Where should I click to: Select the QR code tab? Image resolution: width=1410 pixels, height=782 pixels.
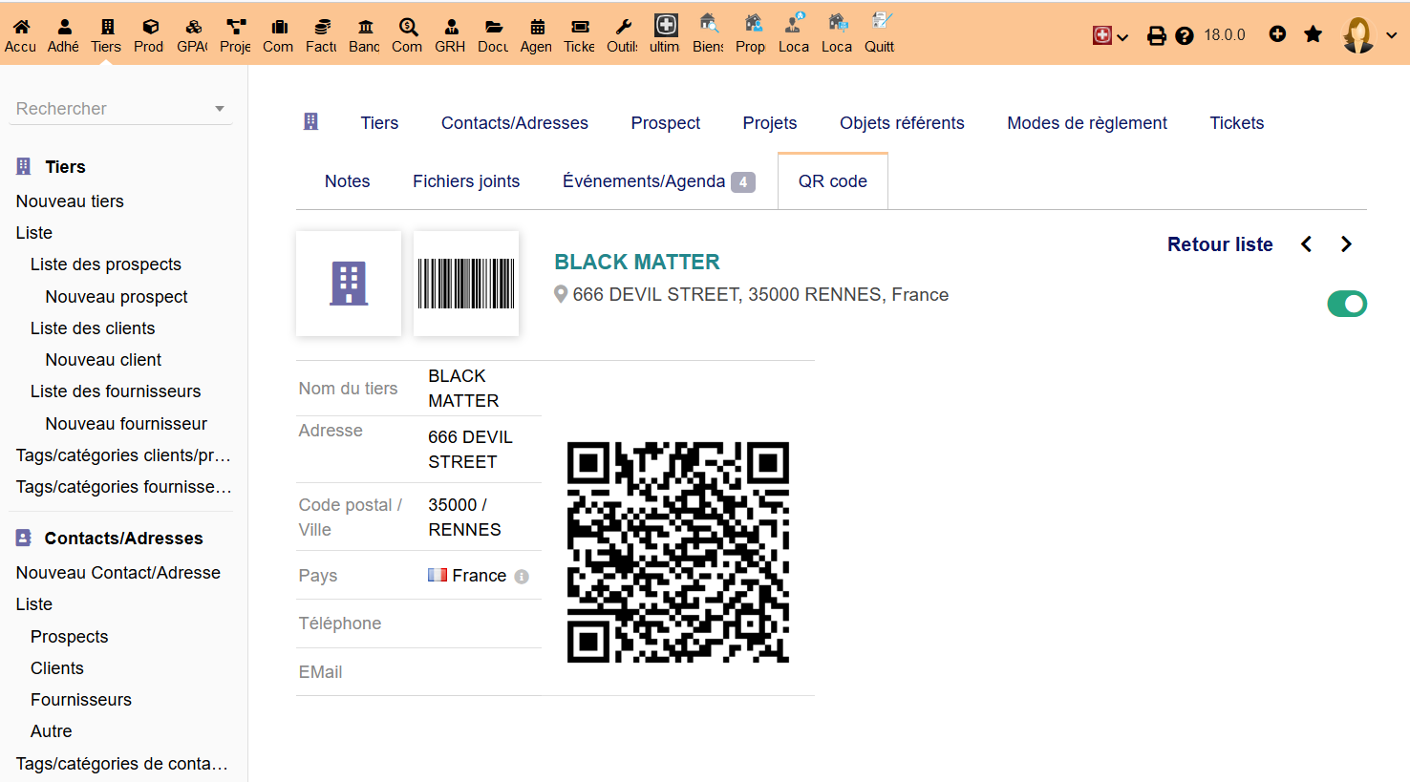pos(833,181)
